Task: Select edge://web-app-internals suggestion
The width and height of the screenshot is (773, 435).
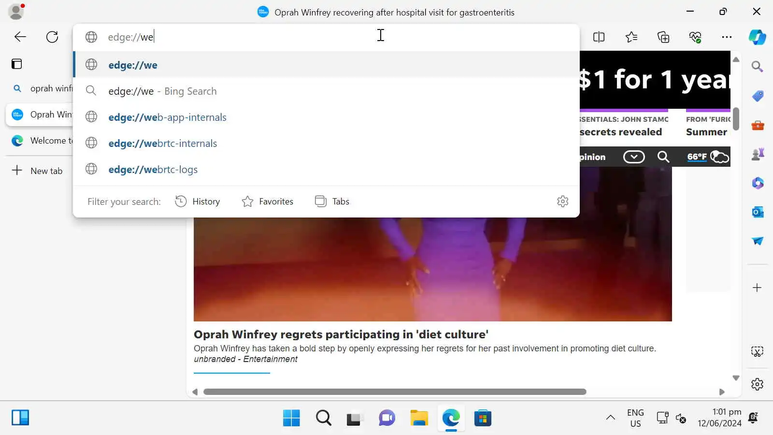Action: click(x=327, y=117)
